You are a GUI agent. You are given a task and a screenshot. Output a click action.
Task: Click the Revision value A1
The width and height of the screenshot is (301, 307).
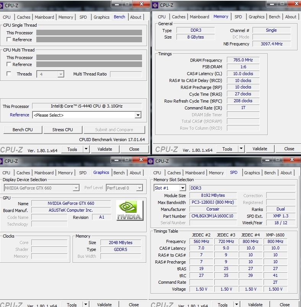pos(102,217)
